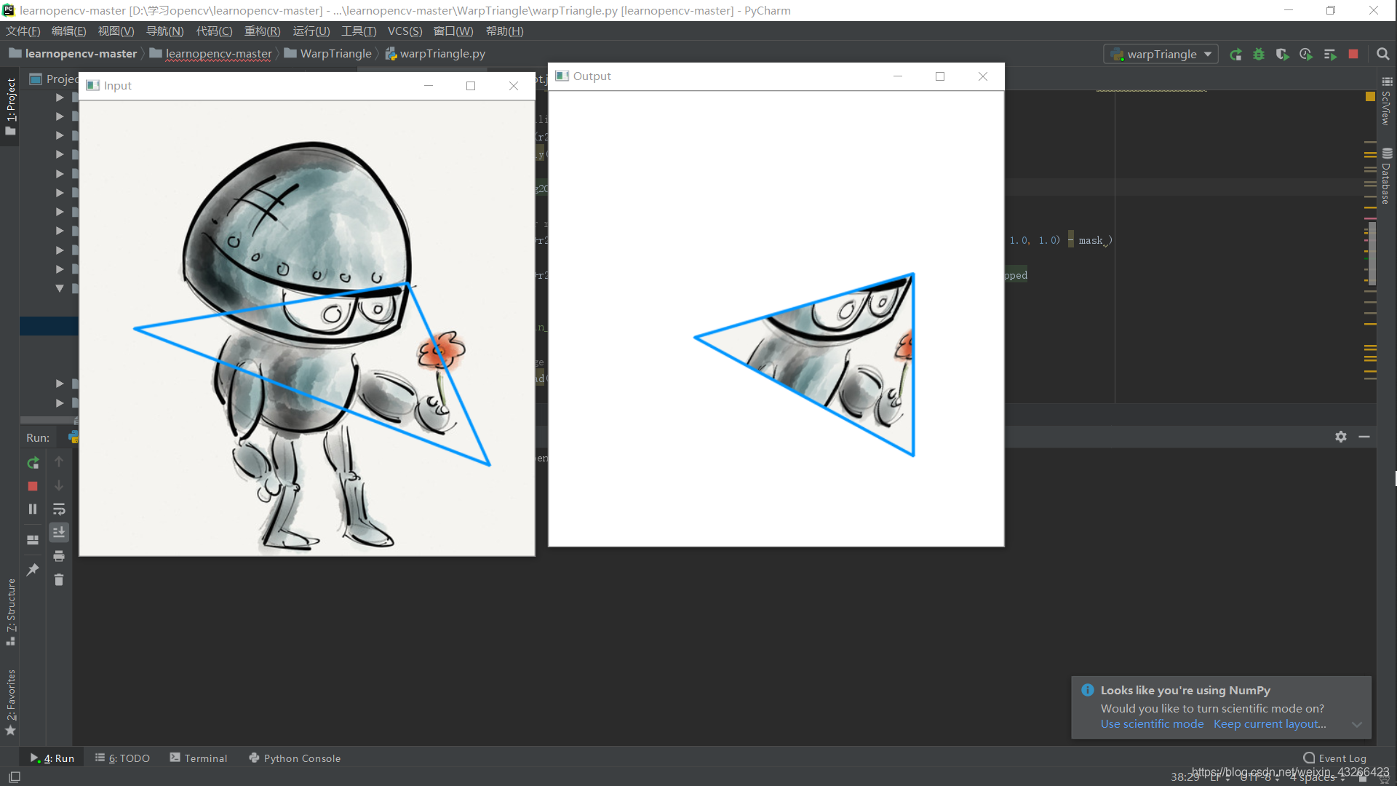The image size is (1397, 786).
Task: Switch to the 4: Run tab
Action: 52,758
